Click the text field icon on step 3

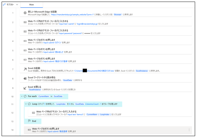click(x=25, y=31)
